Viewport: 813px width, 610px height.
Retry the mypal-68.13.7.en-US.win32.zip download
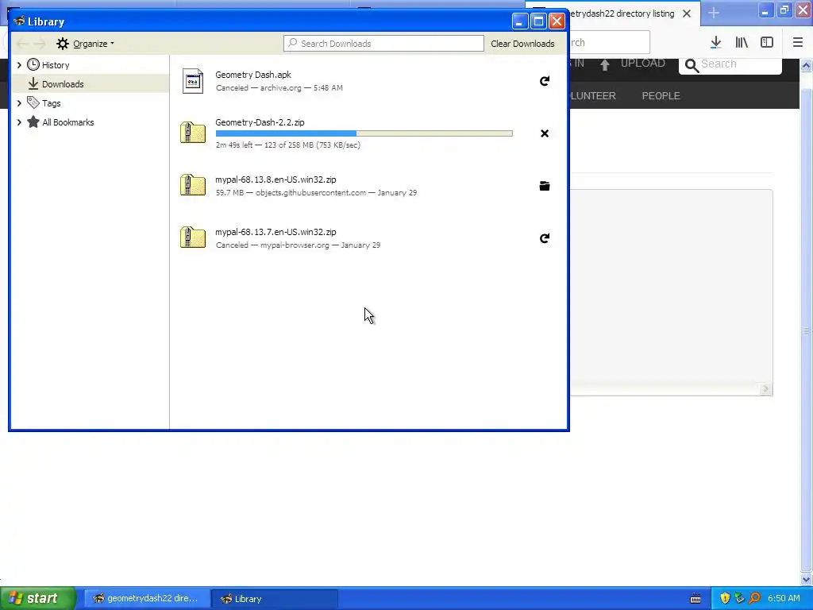[545, 238]
